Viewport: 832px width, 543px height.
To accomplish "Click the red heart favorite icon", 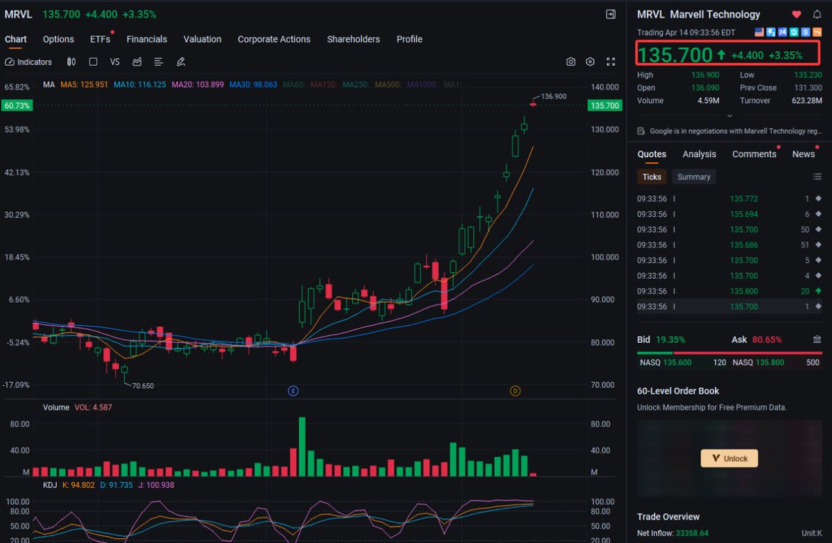I will (x=797, y=15).
